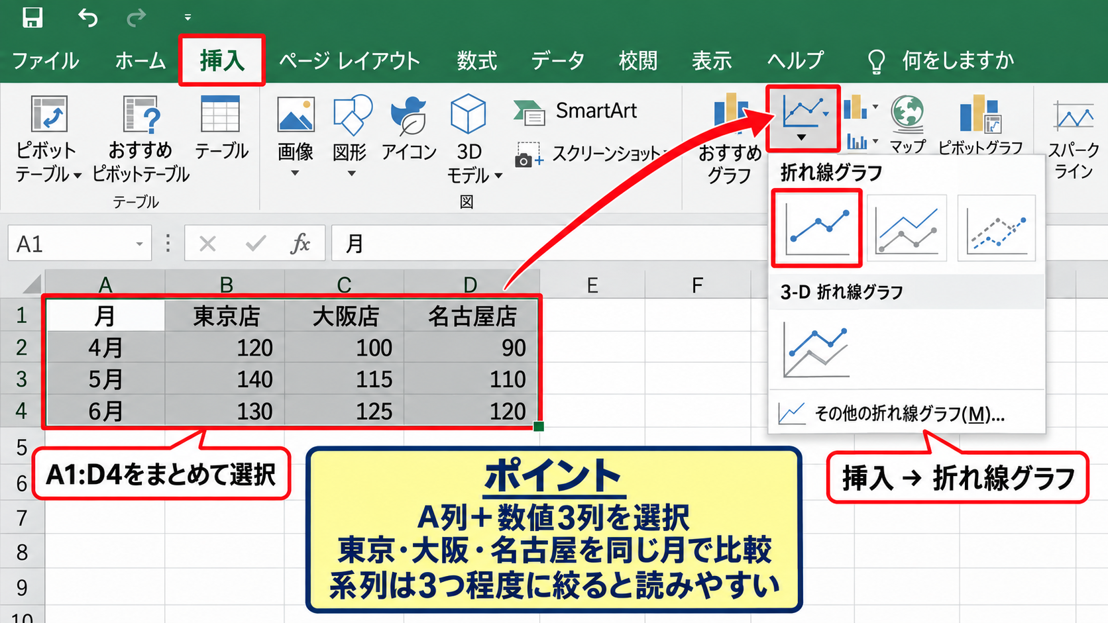Switch to the 数式 tab
The image size is (1108, 623).
[x=476, y=61]
